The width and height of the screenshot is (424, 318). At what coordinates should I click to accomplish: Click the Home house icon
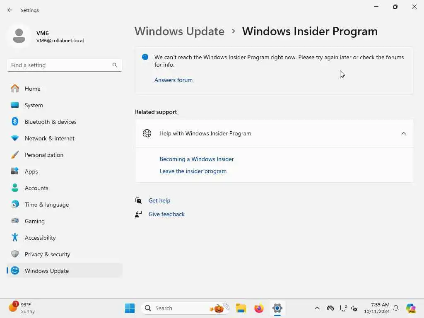(15, 89)
